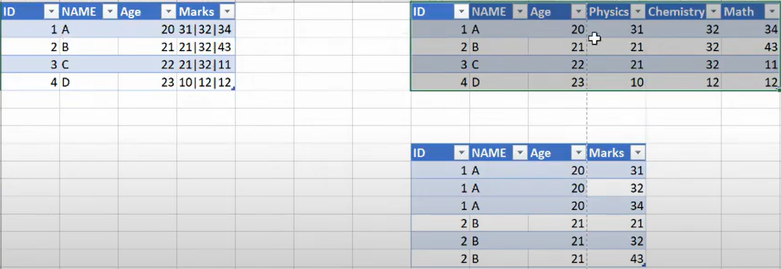The height and width of the screenshot is (269, 781).
Task: Click the Physics column header cell
Action: coord(608,12)
